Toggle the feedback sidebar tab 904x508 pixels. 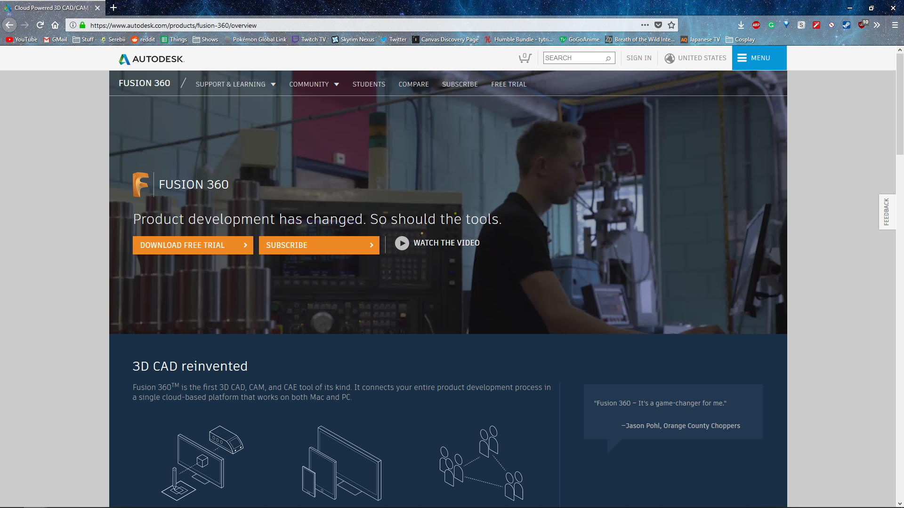(887, 211)
